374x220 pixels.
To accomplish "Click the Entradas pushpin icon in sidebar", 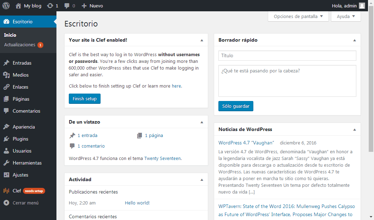I will click(6, 63).
